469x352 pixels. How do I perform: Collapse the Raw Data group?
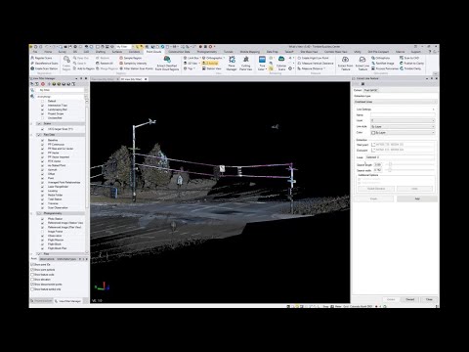(x=32, y=135)
